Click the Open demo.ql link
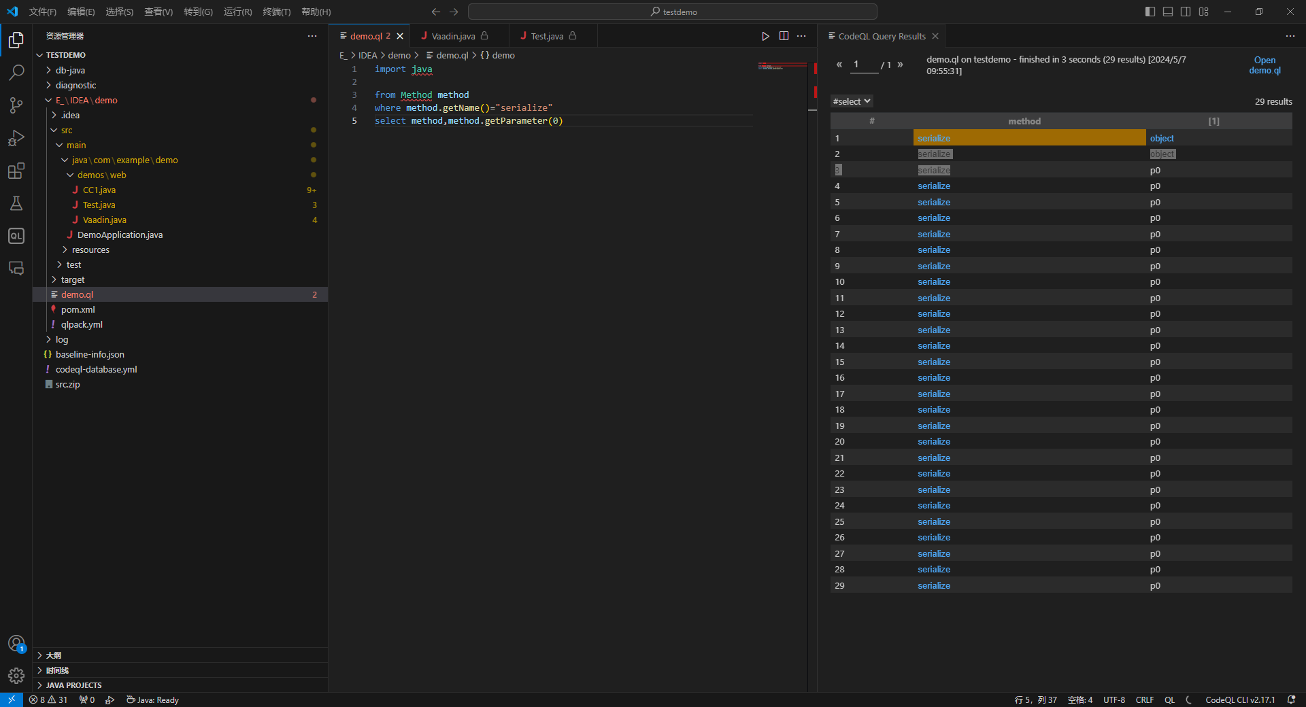The height and width of the screenshot is (707, 1306). [x=1265, y=65]
